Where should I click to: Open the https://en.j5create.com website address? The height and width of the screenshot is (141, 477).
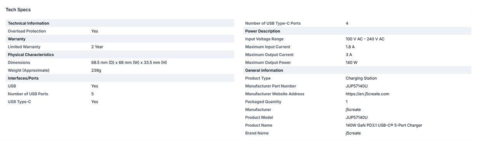pos(367,94)
